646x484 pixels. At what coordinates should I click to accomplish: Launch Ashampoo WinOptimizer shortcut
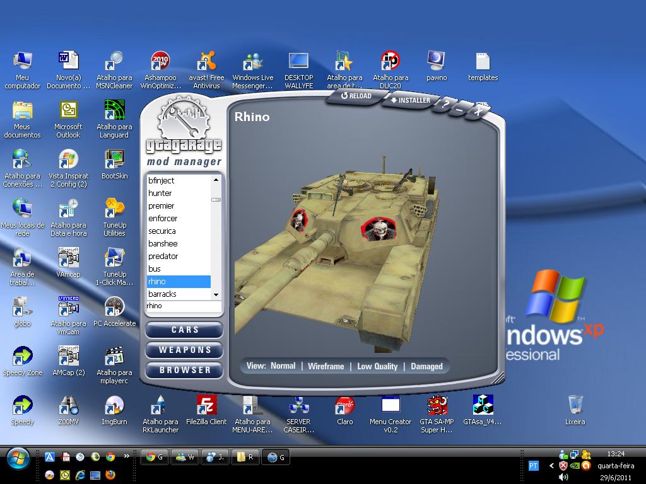(x=160, y=70)
